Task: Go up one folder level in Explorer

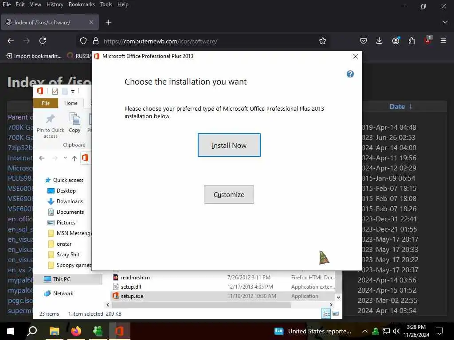Action: [74, 158]
